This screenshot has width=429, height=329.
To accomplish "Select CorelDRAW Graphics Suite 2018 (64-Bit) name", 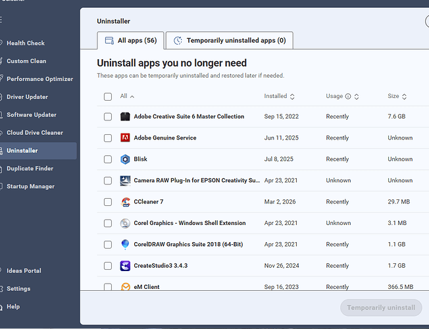I will point(188,244).
